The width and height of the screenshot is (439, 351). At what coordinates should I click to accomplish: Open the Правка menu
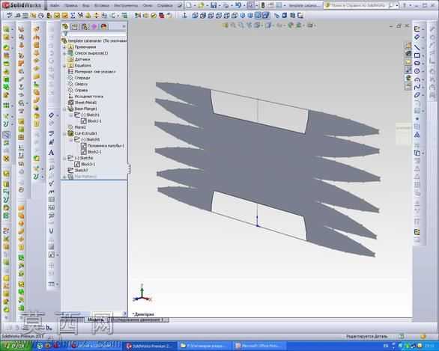click(x=71, y=5)
